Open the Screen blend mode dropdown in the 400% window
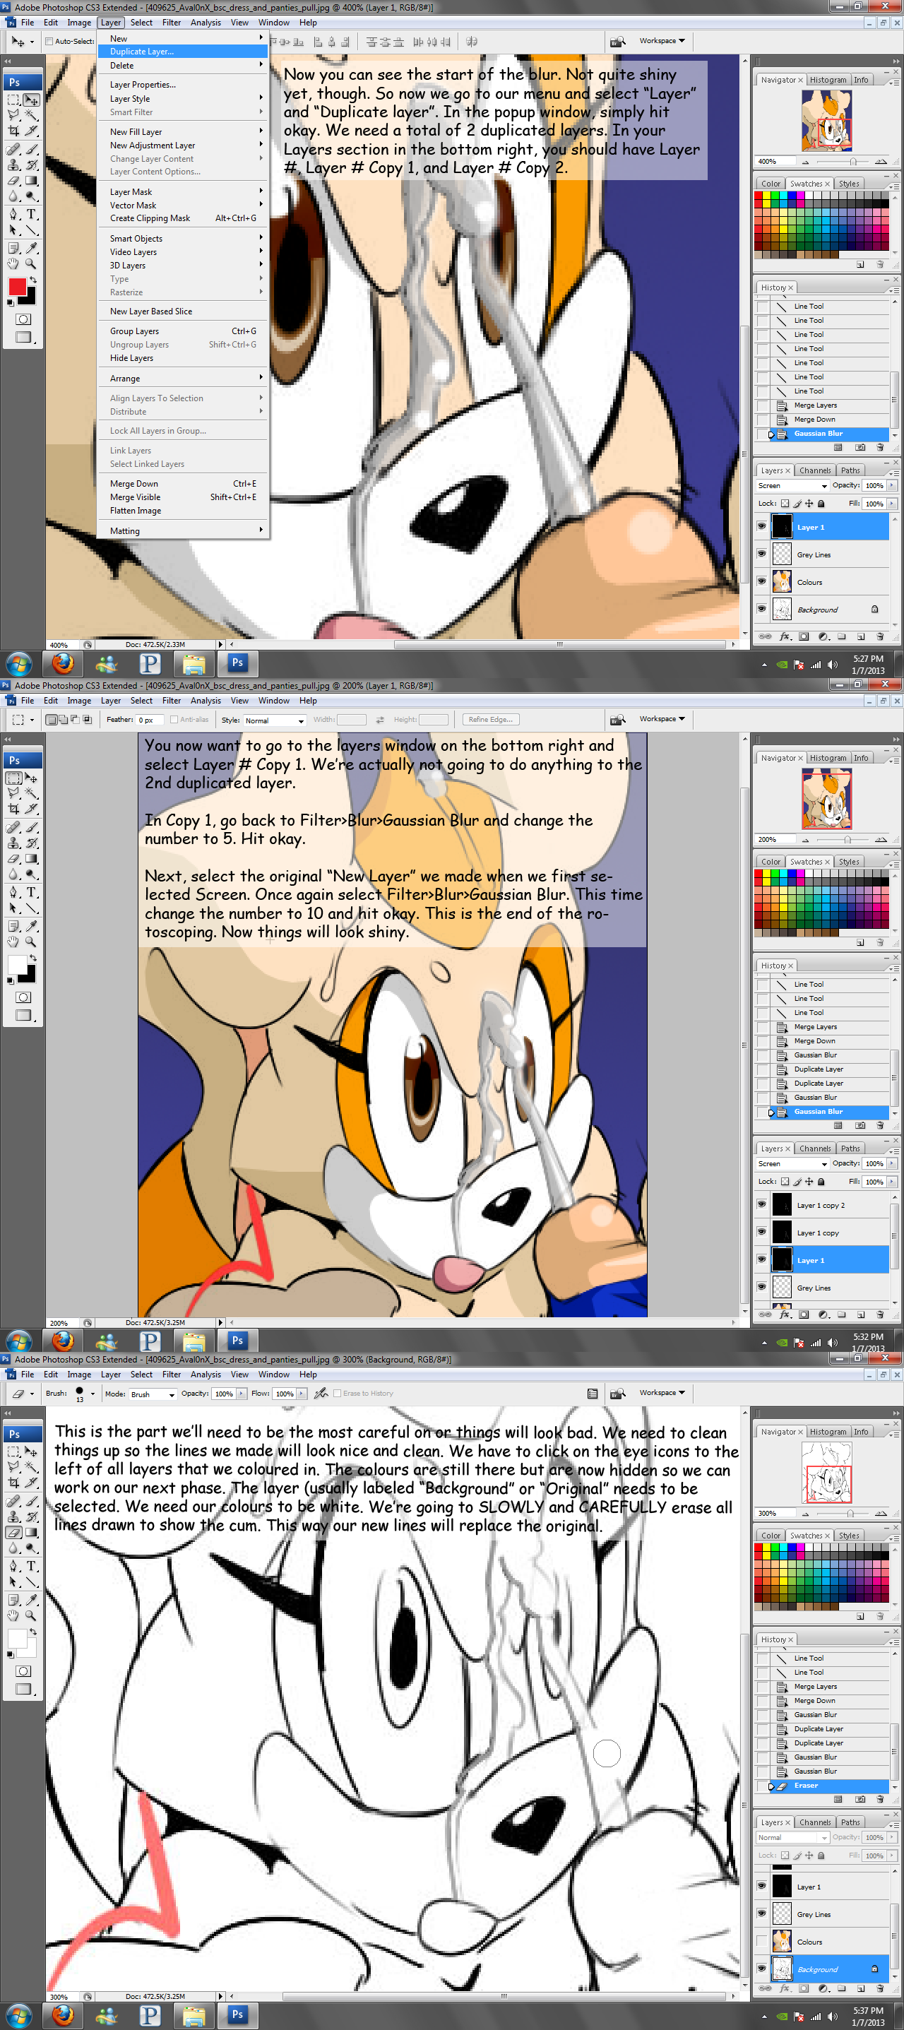Screen dimensions: 904x2030 pos(792,486)
